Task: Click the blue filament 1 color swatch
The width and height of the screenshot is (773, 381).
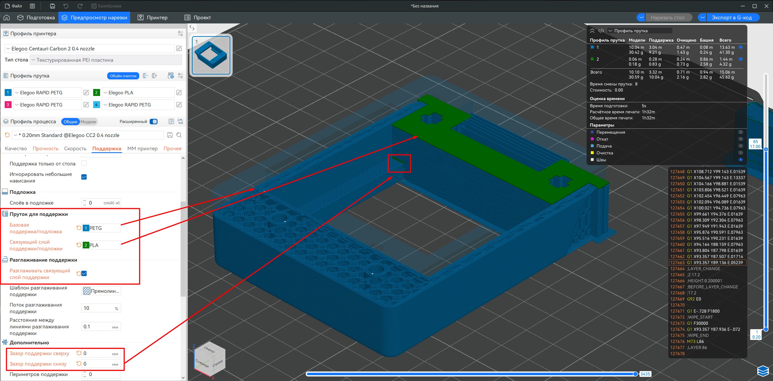Action: click(x=8, y=92)
